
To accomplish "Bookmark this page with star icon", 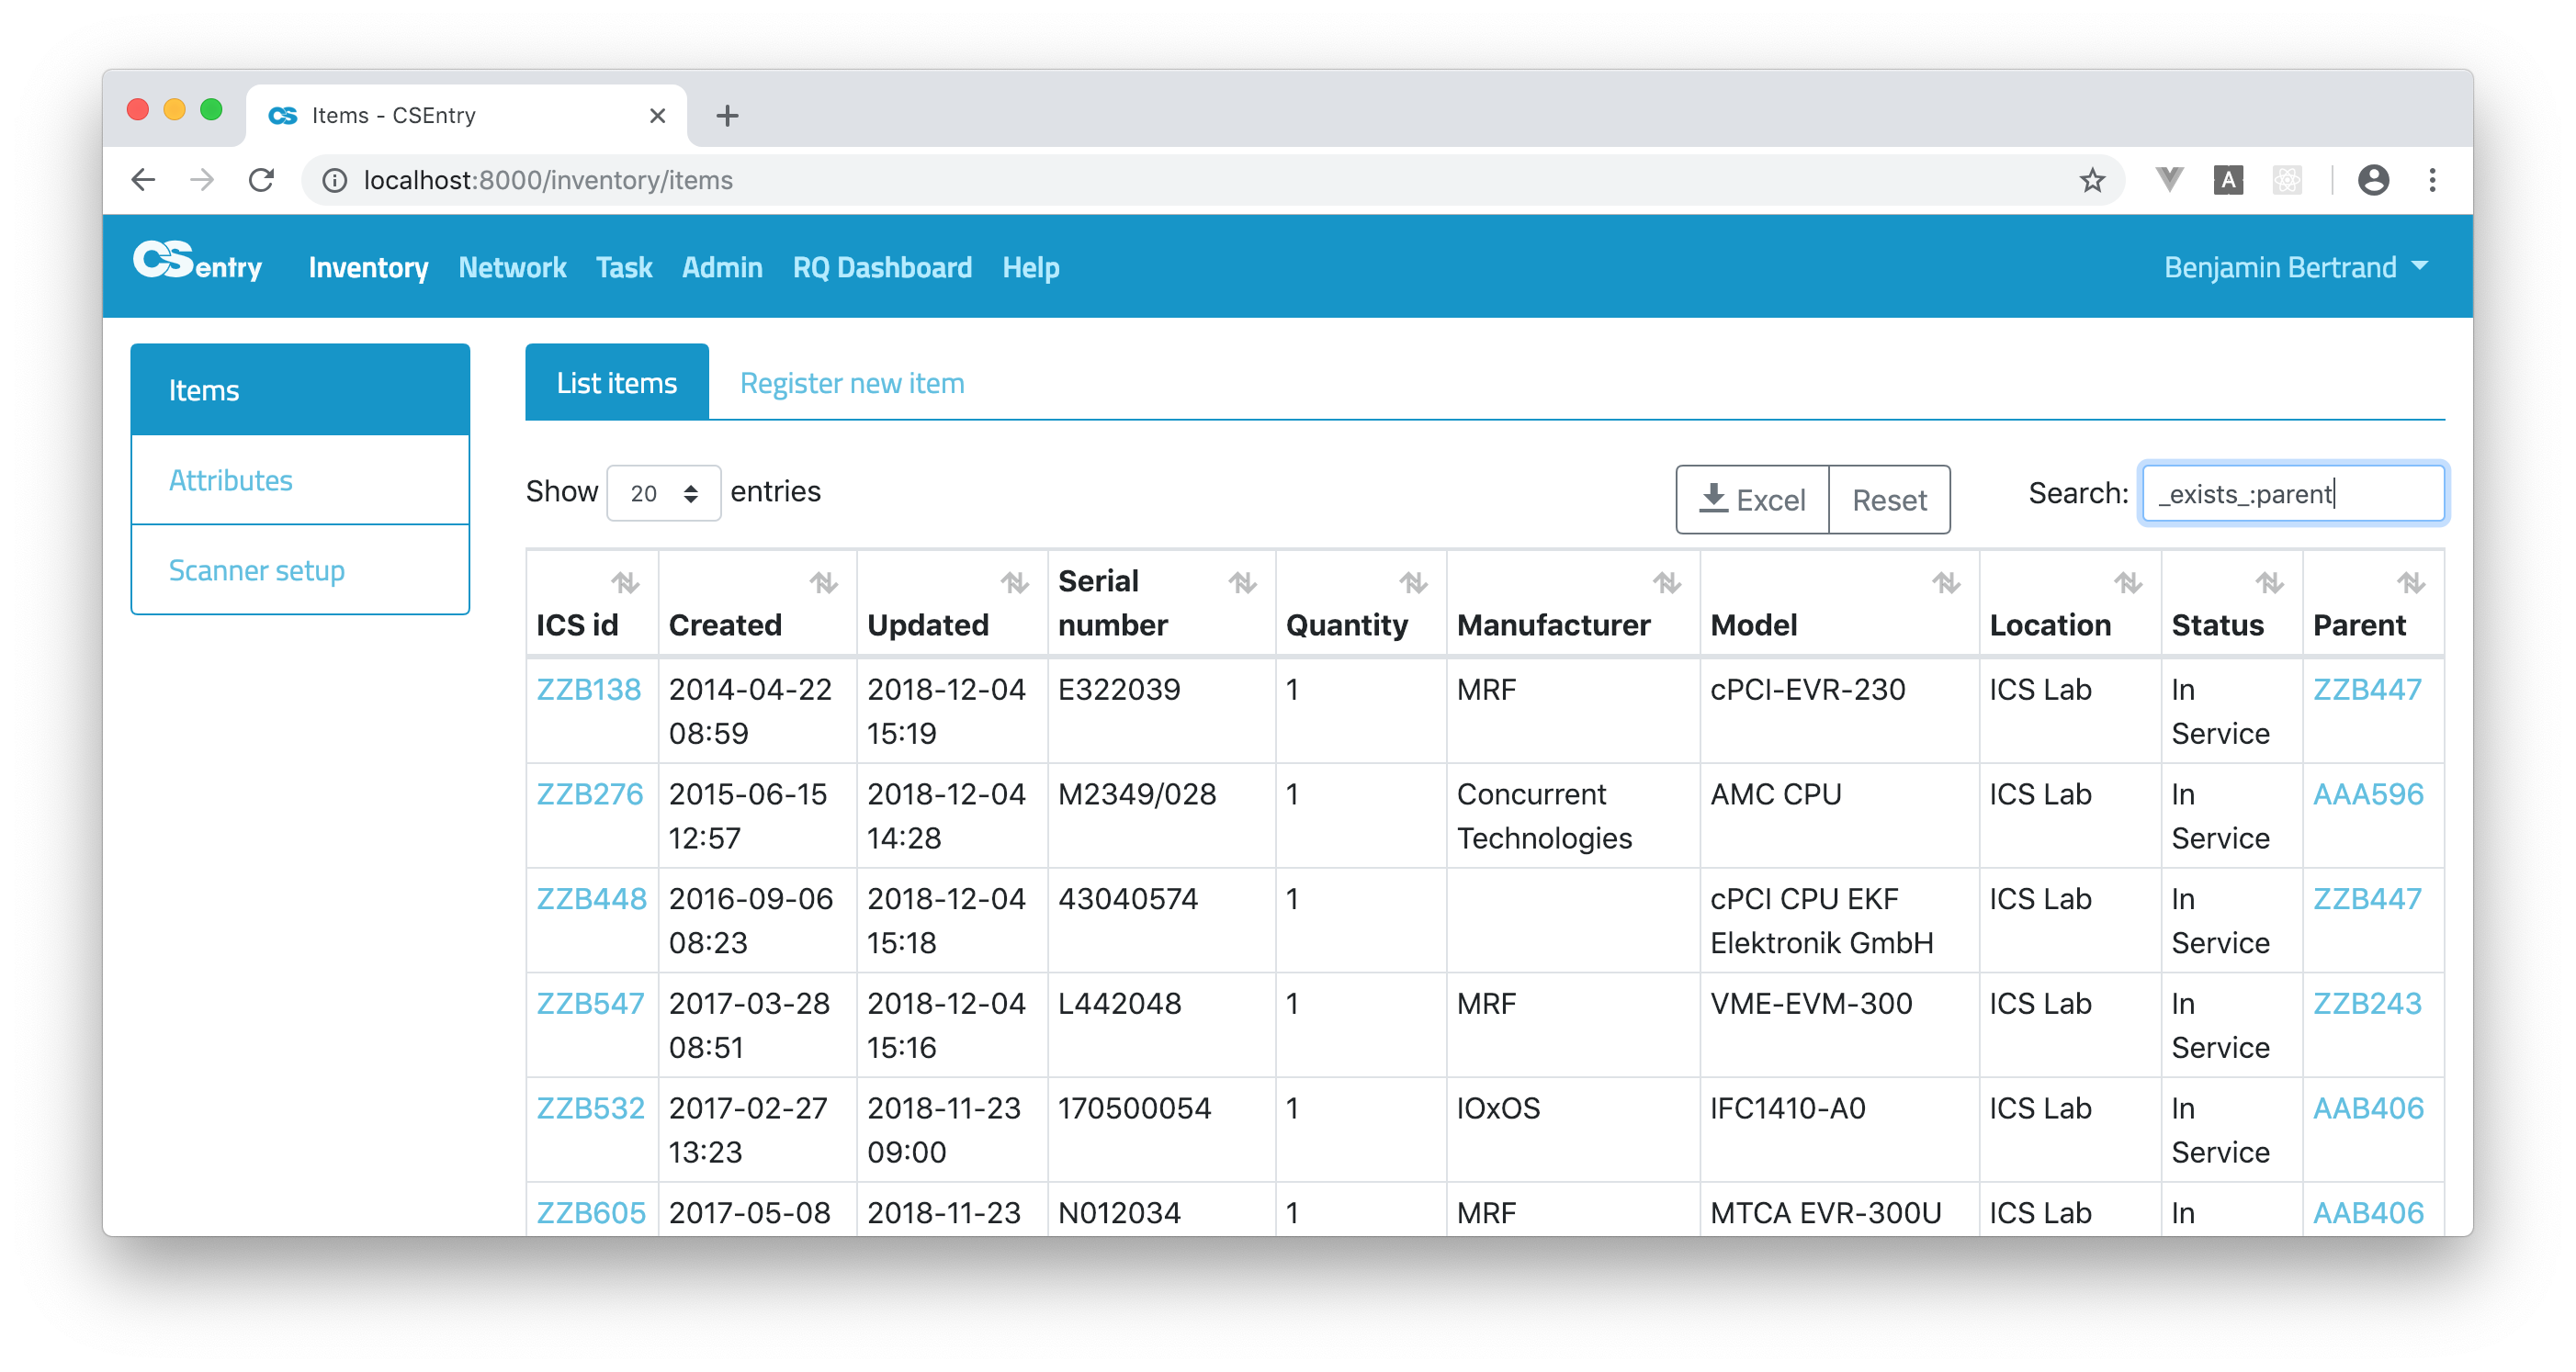I will 2091,181.
